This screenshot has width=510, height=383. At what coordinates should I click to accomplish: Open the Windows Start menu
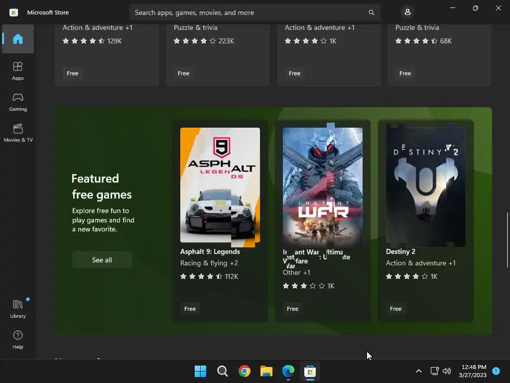pyautogui.click(x=200, y=371)
